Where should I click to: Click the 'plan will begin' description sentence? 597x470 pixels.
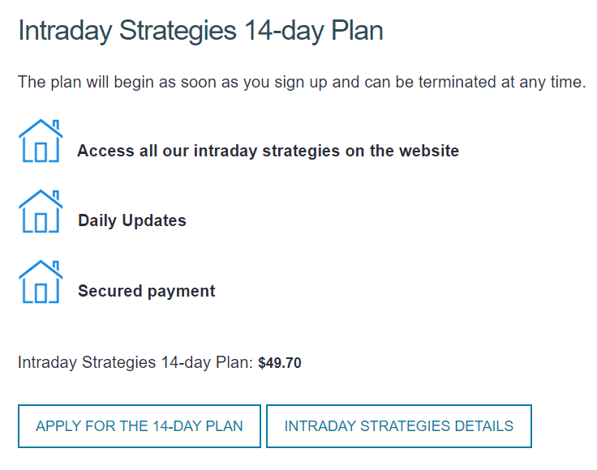click(302, 83)
